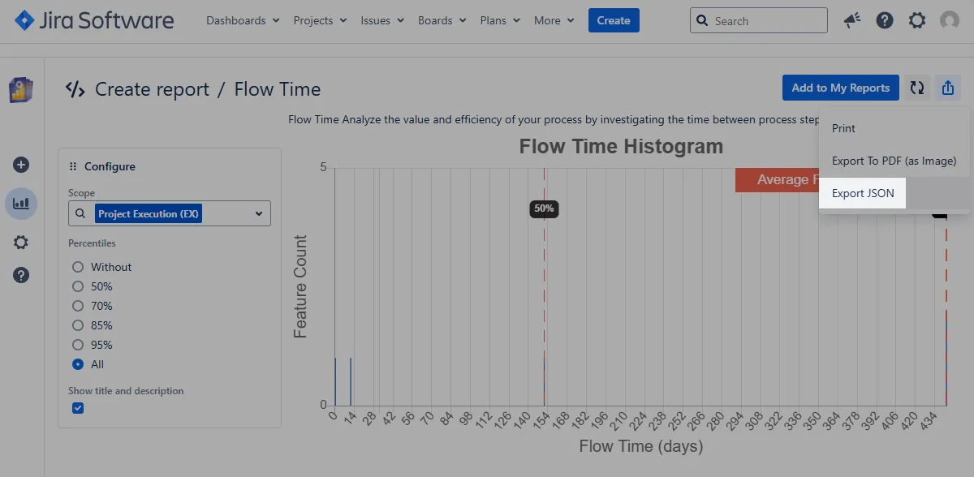
Task: Select the 85% percentile radio button
Action: click(78, 325)
